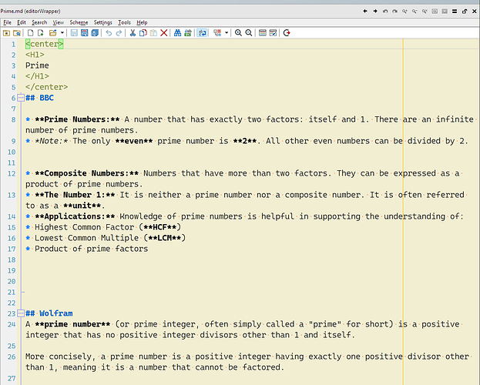Toggle the lock icon in title bar
Screen dimensions: 480x385
click(x=465, y=12)
